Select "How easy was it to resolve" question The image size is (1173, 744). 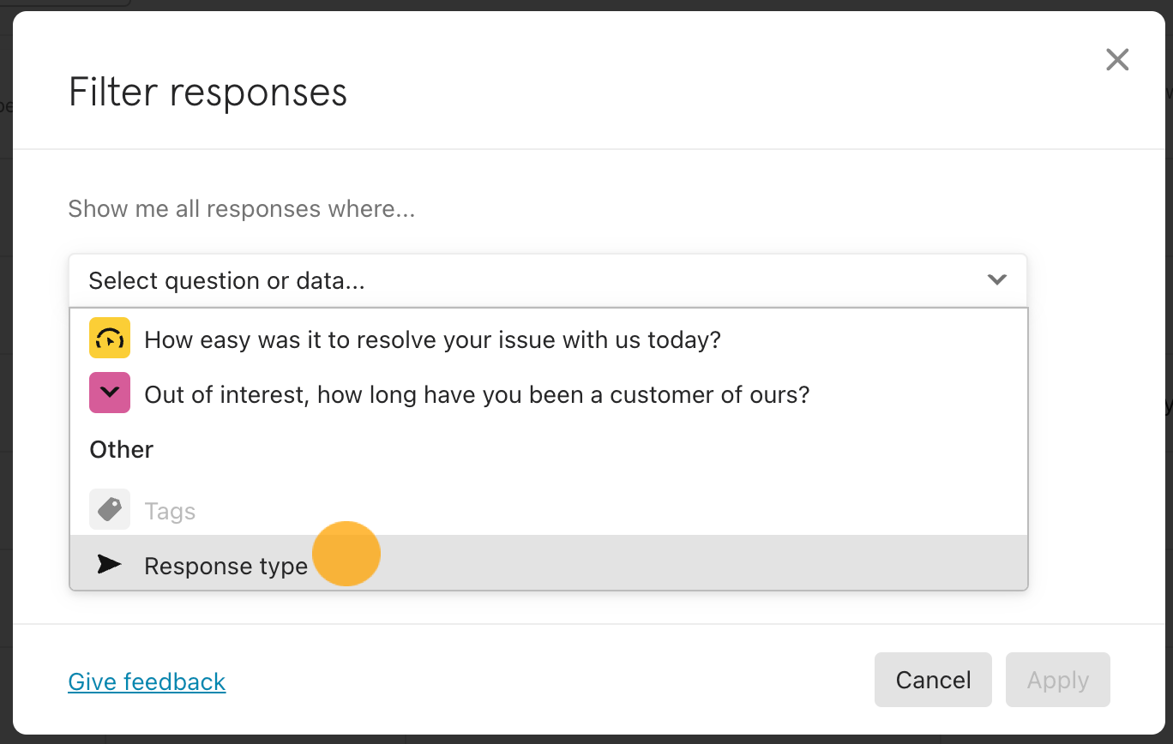coord(548,339)
